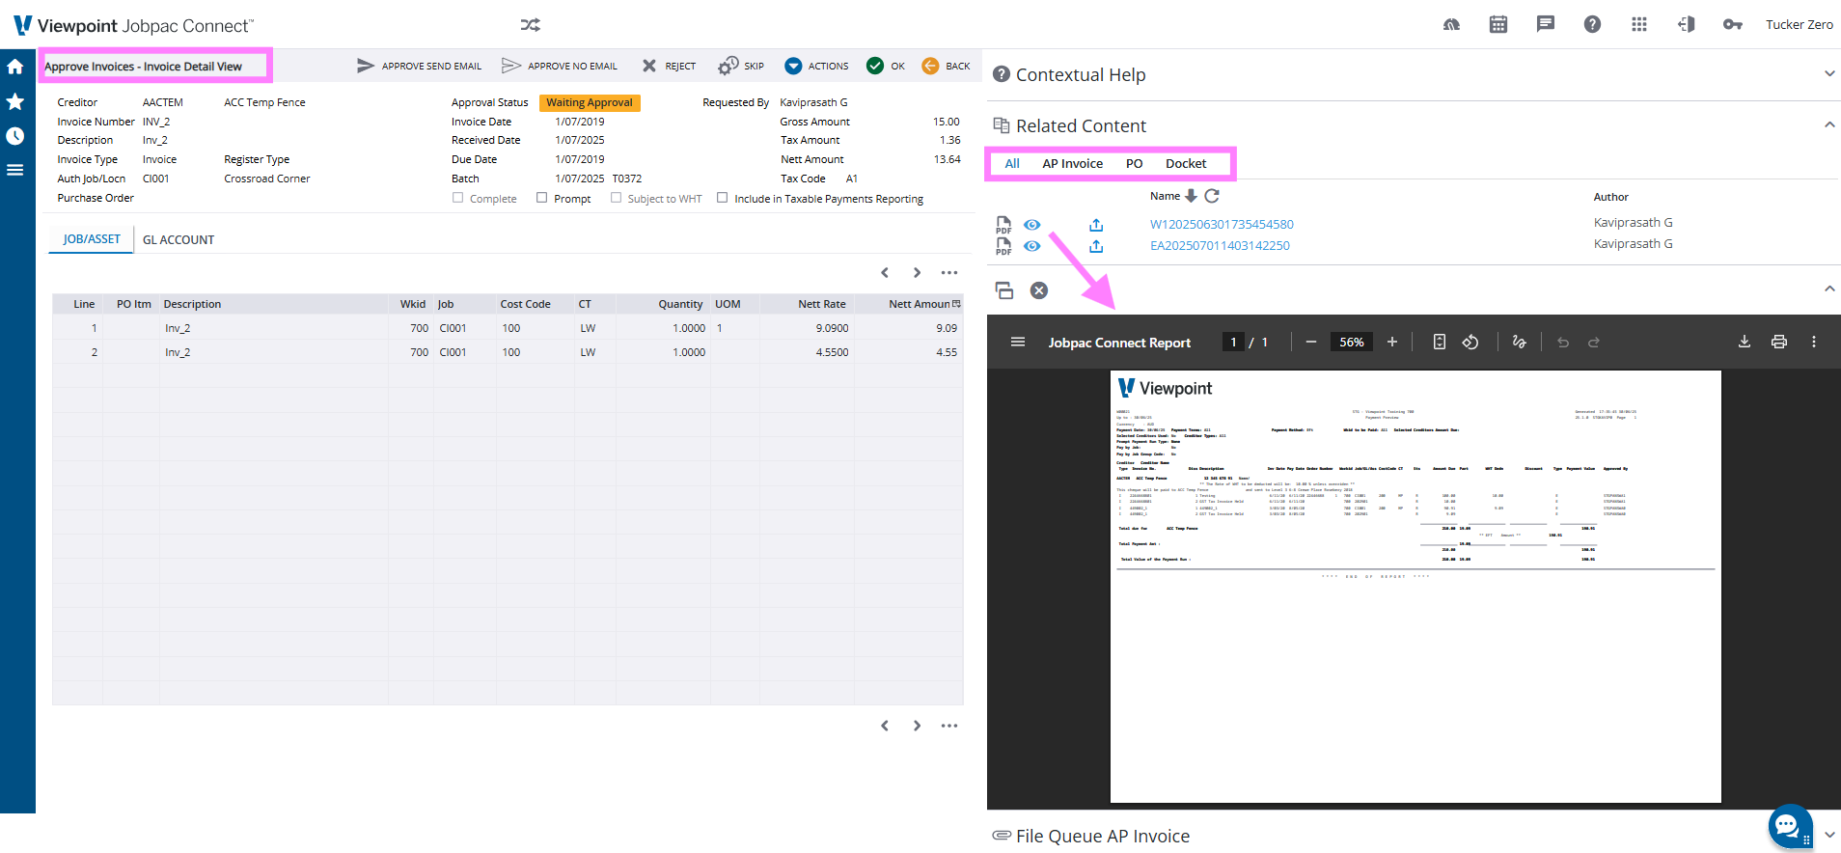1841x853 pixels.
Task: Upload for document EA202507011403142250
Action: [x=1096, y=246]
